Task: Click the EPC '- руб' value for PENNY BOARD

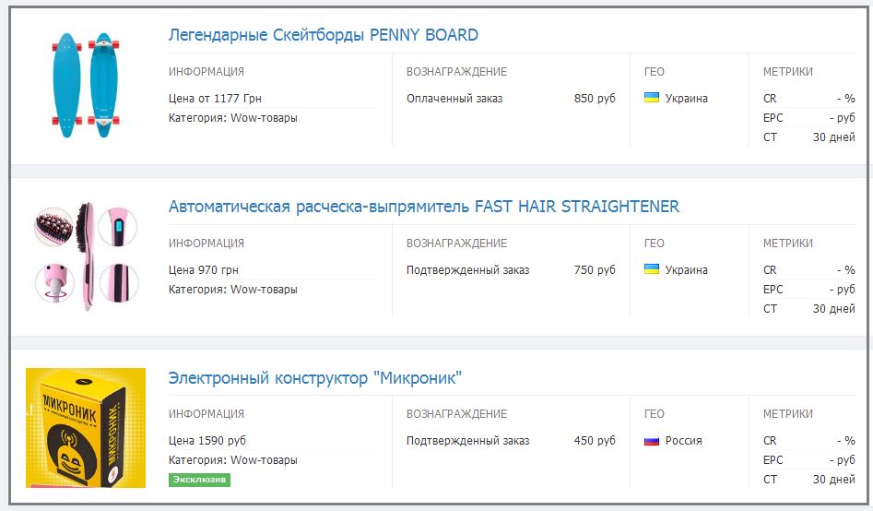Action: (842, 118)
